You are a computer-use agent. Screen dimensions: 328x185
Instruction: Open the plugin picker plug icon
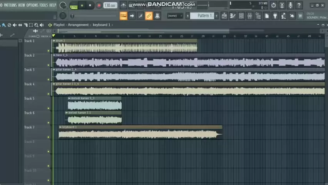click(x=275, y=16)
